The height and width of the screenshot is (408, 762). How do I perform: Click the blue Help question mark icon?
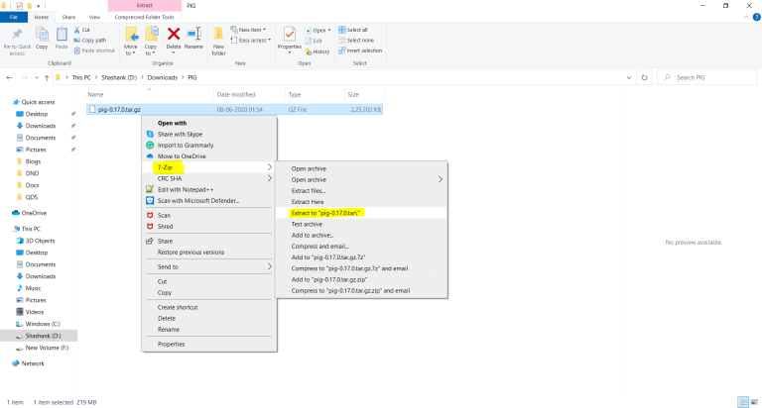[x=757, y=17]
